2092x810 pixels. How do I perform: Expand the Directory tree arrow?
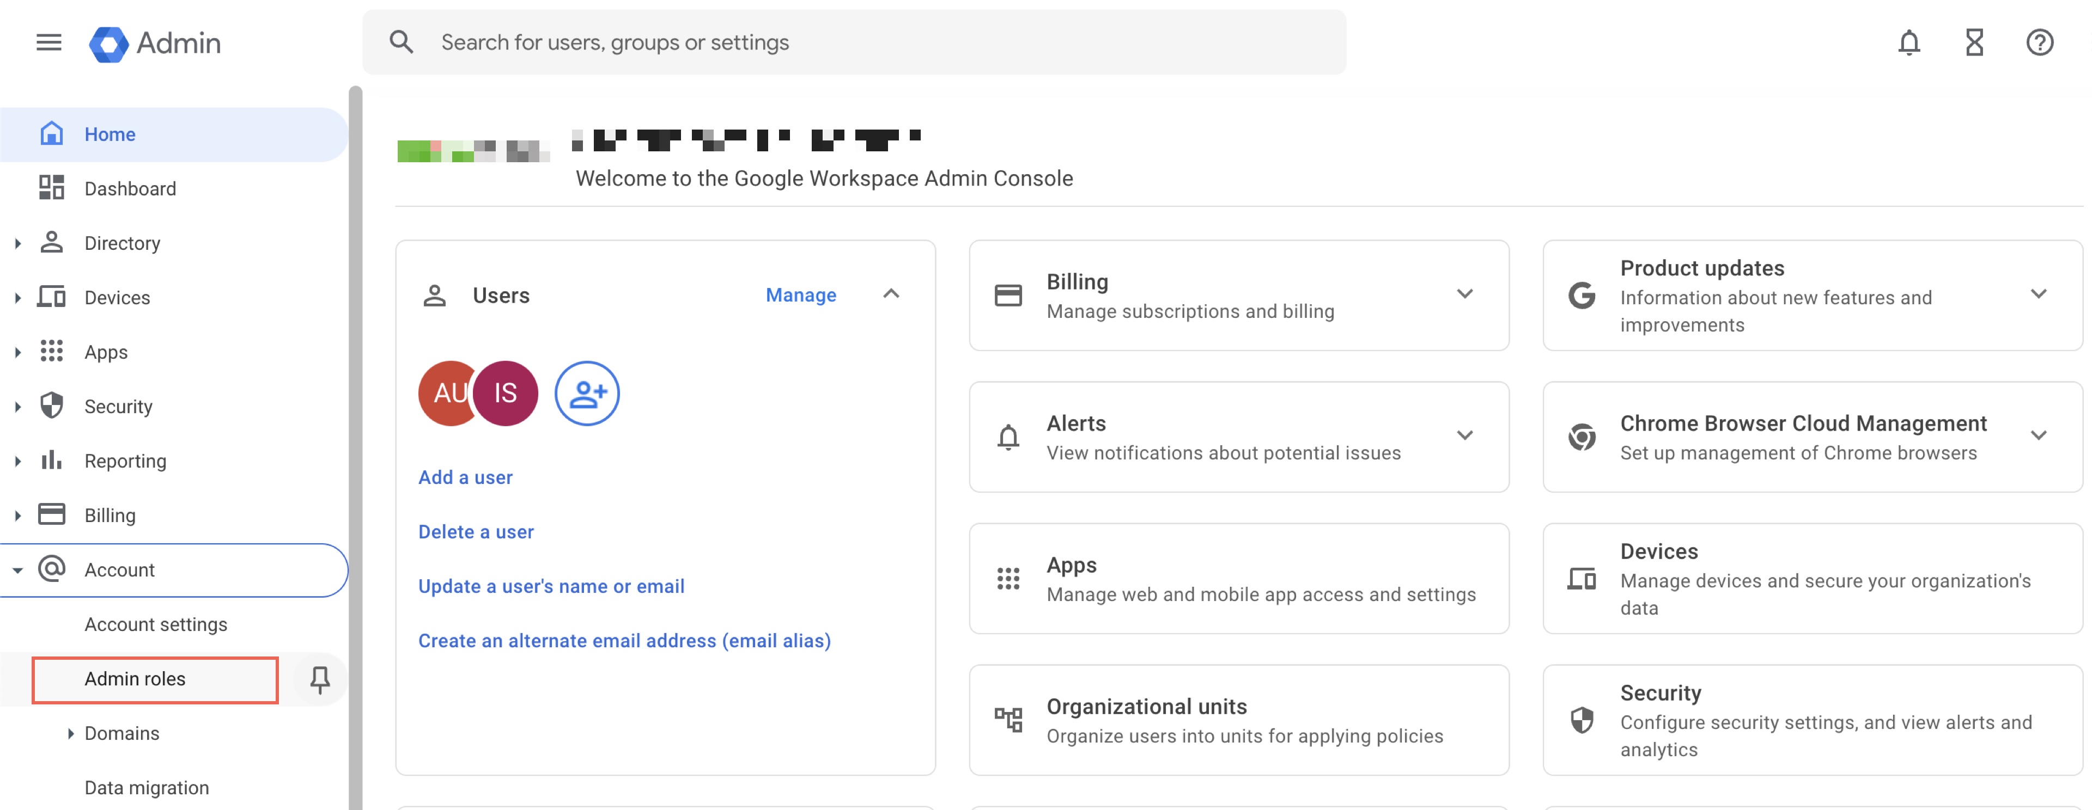click(18, 243)
